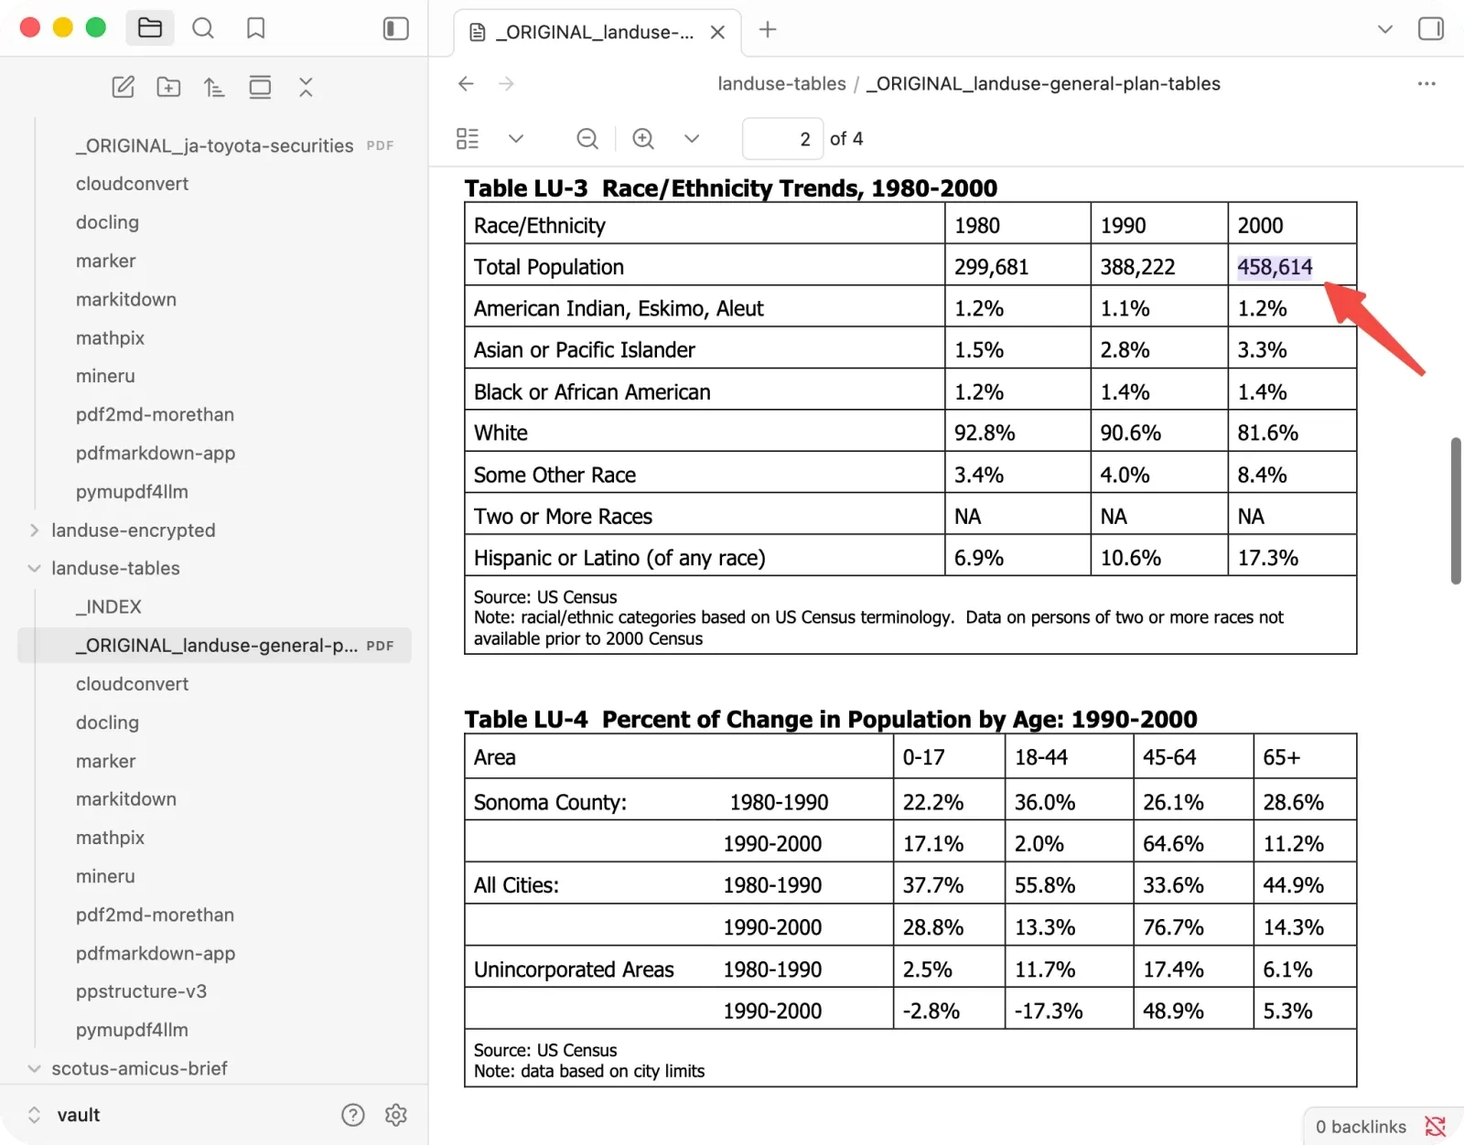The width and height of the screenshot is (1464, 1145).
Task: Click sync status icon in status bar
Action: point(1436,1128)
